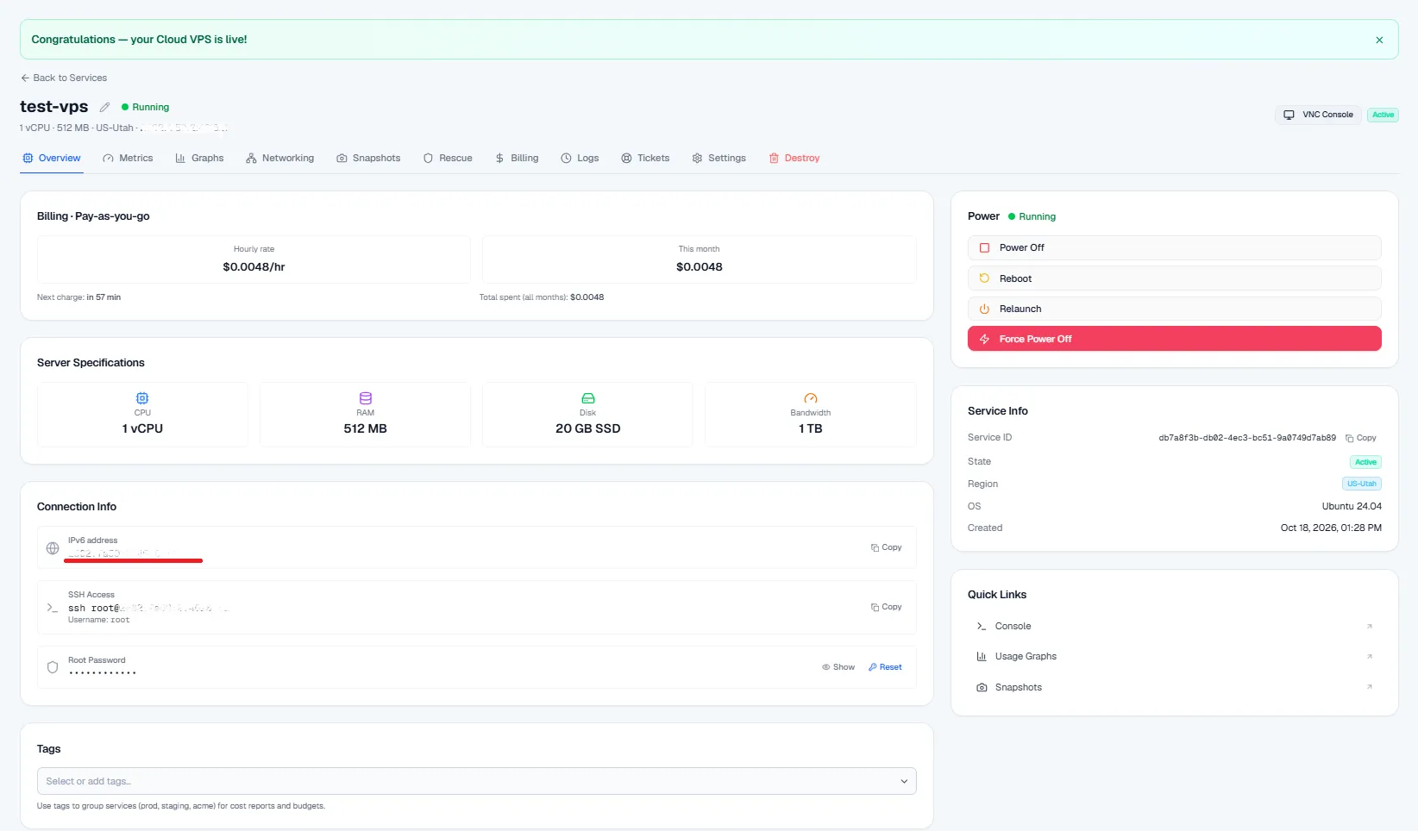This screenshot has height=831, width=1418.
Task: Copy the SSH access command
Action: tap(886, 607)
